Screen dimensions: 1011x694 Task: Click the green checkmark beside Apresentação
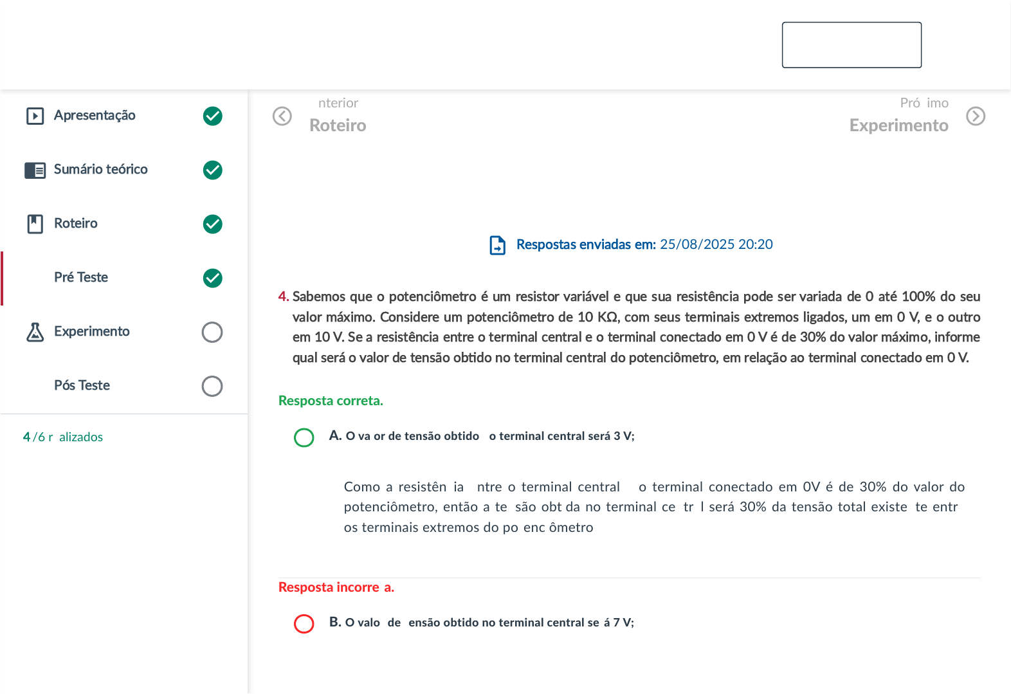[212, 116]
